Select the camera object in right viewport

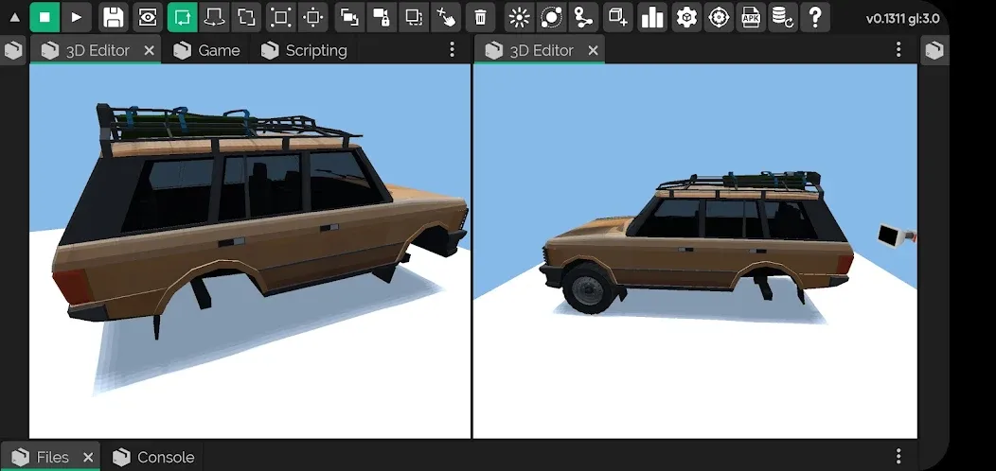(x=895, y=235)
